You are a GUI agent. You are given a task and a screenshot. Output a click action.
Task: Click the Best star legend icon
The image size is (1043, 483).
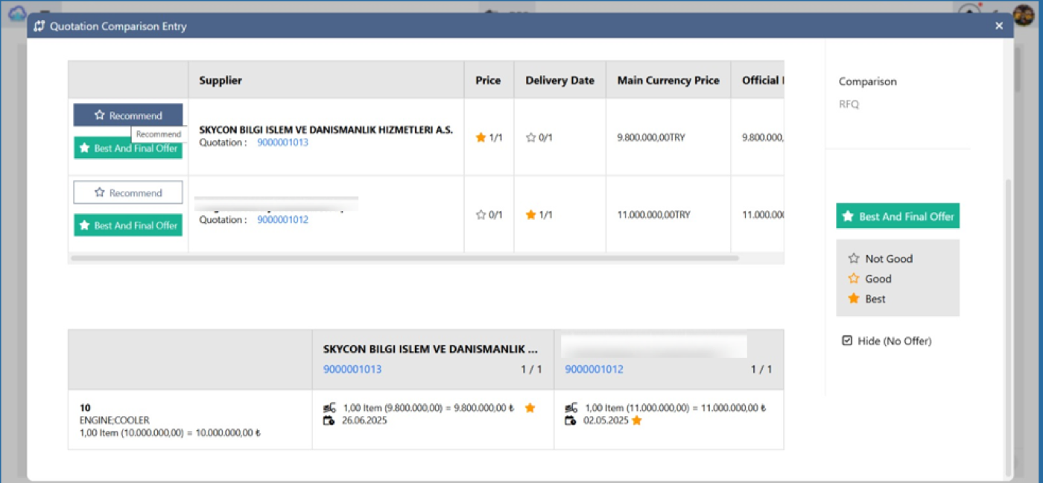pos(854,299)
